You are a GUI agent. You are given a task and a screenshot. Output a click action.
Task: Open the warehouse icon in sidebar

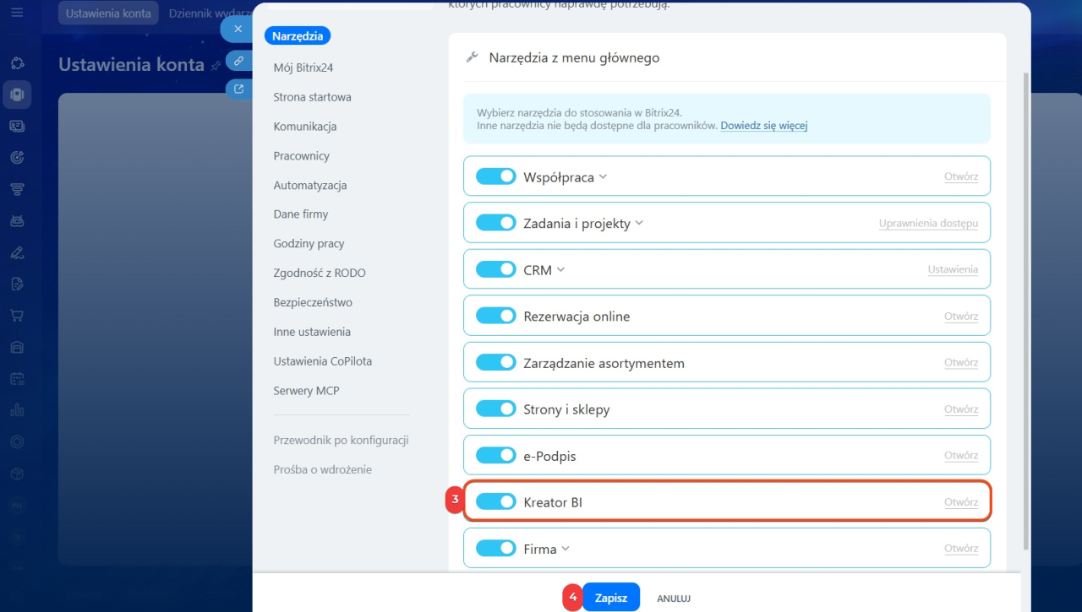[17, 347]
